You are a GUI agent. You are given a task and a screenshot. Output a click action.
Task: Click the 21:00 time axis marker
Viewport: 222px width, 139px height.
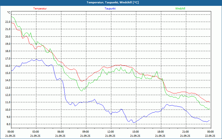(185, 132)
